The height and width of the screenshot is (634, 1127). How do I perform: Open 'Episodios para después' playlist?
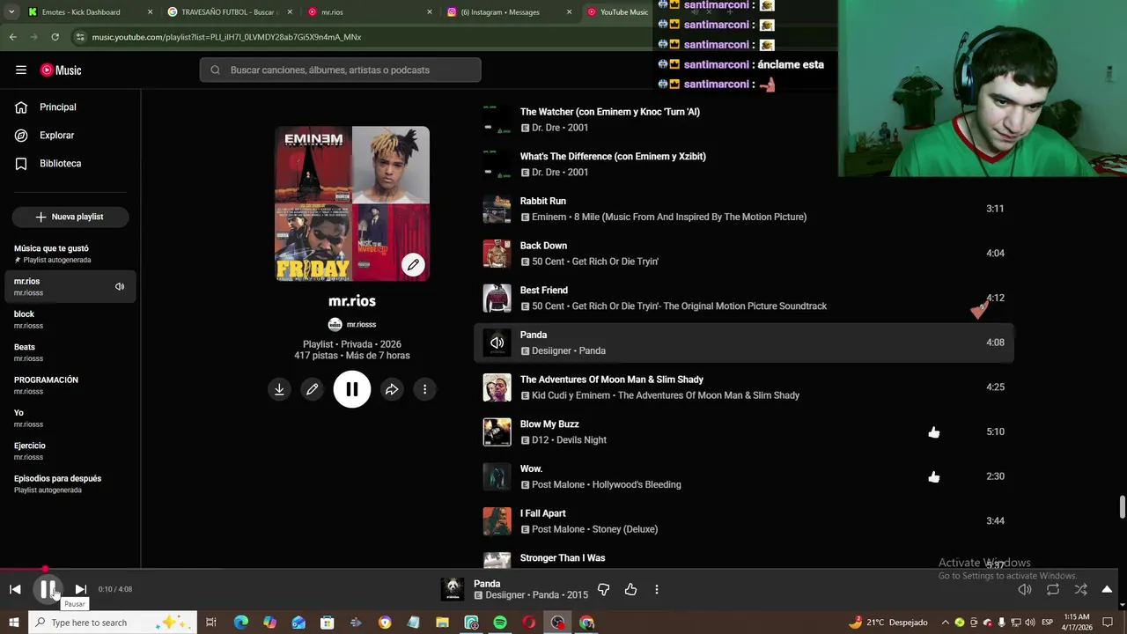(70, 483)
